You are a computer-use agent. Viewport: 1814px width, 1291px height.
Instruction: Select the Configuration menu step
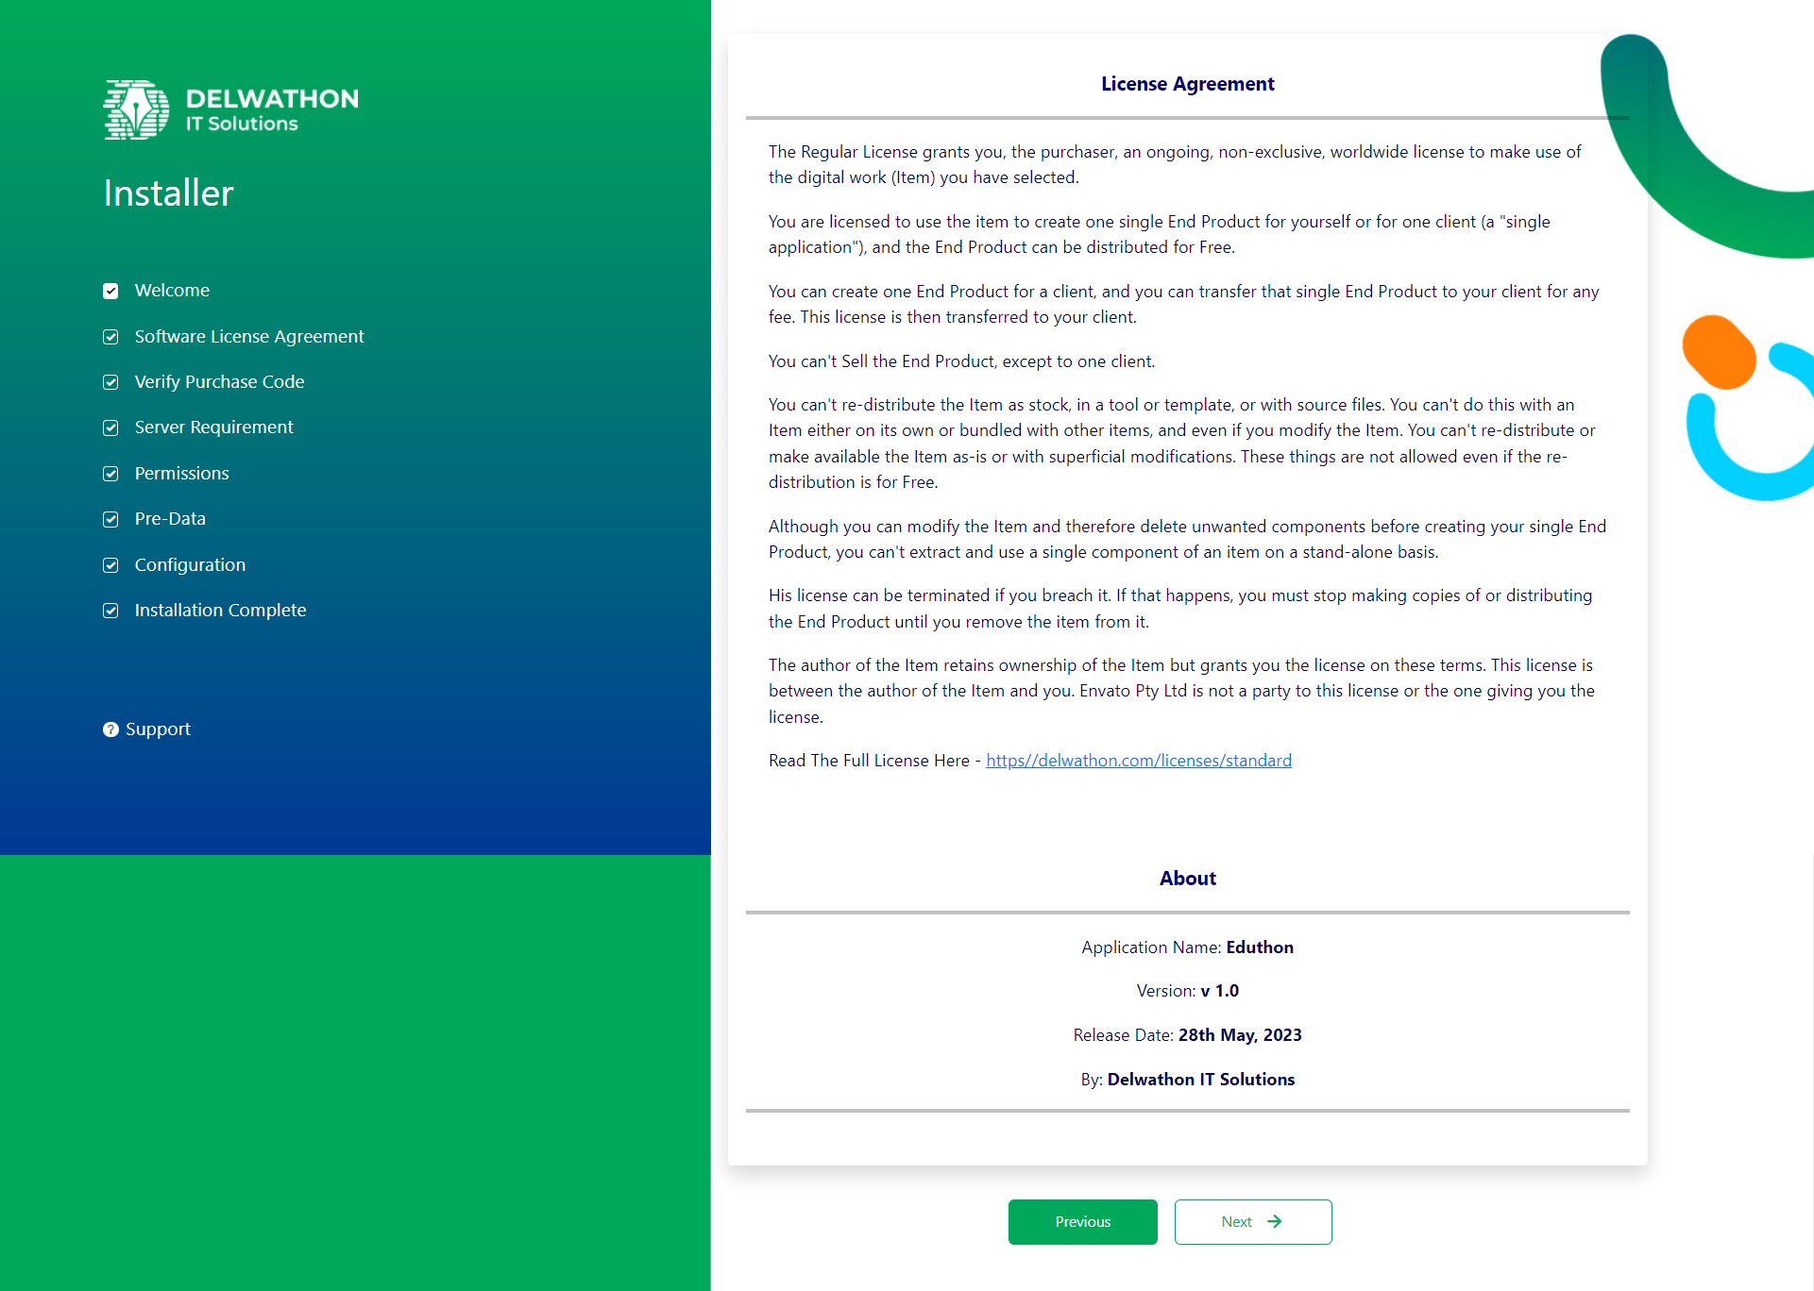pos(189,563)
